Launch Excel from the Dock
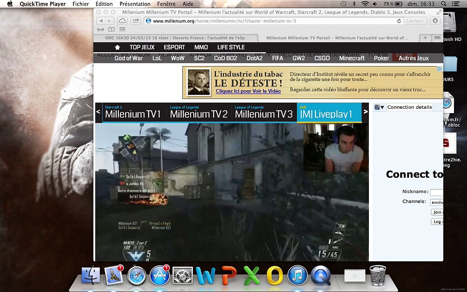The image size is (467, 292). [x=252, y=275]
